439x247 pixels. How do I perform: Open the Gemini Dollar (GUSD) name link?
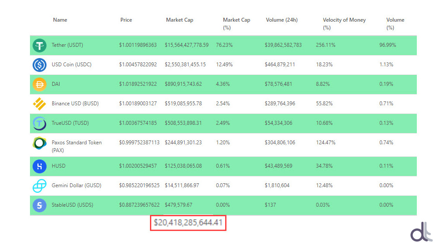click(76, 185)
